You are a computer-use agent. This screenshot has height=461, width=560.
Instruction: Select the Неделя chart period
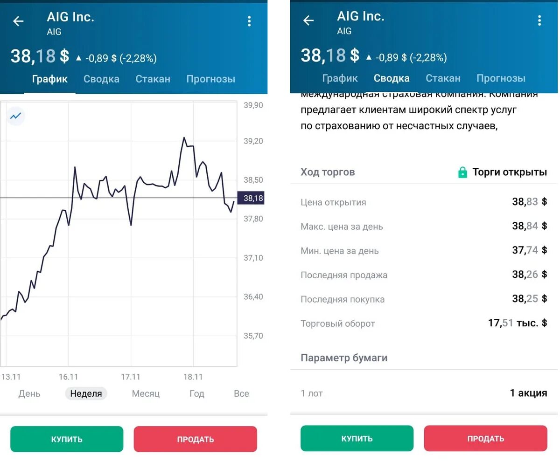click(86, 394)
